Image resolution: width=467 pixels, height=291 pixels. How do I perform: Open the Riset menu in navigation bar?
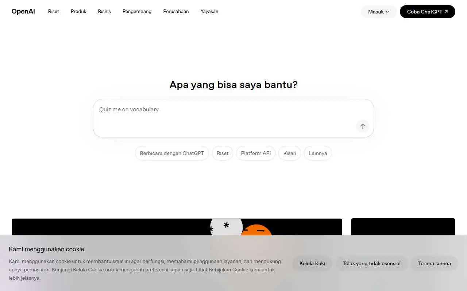tap(54, 11)
